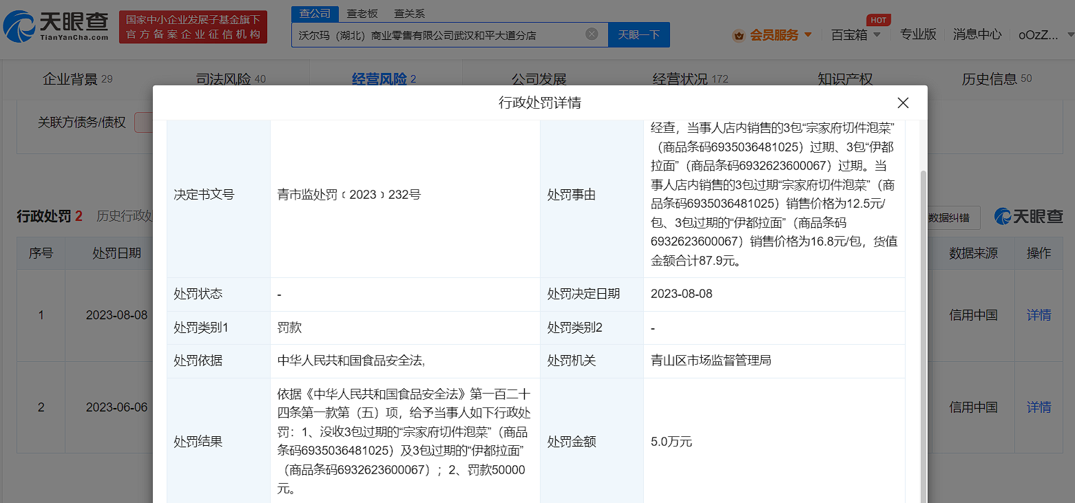Click the 处罚机关 field label
Image resolution: width=1075 pixels, height=503 pixels.
coord(571,361)
